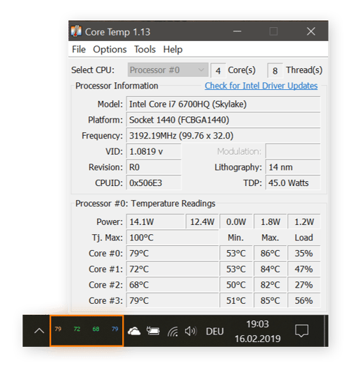This screenshot has width=349, height=372.
Task: Close the Core Temp window
Action: (x=311, y=31)
